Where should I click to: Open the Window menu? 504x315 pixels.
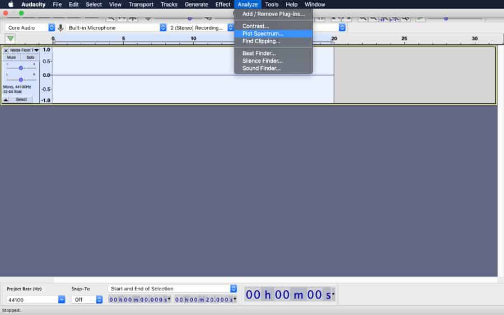point(315,4)
